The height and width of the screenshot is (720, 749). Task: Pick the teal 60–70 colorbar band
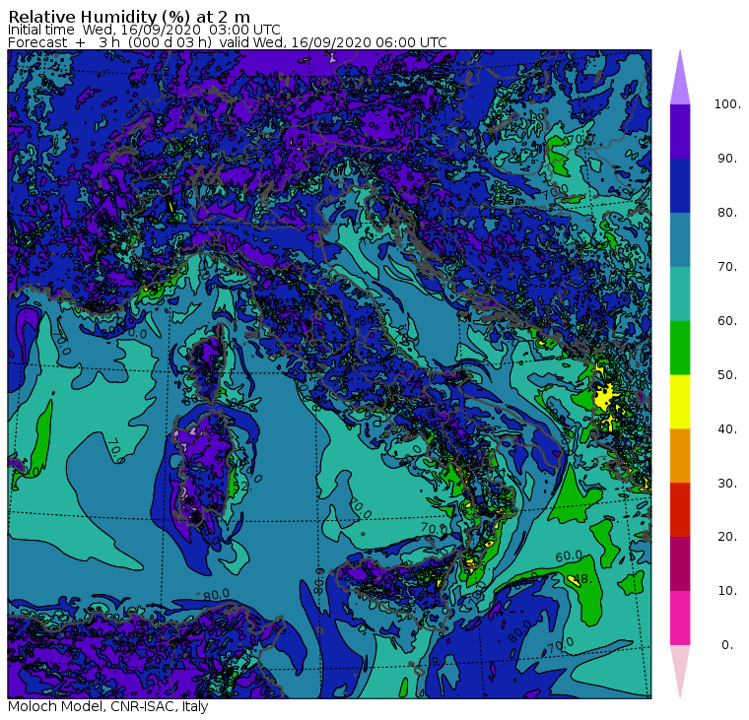click(680, 294)
